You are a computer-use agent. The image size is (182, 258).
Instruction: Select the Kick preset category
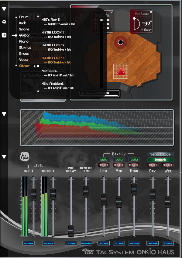coord(22,23)
